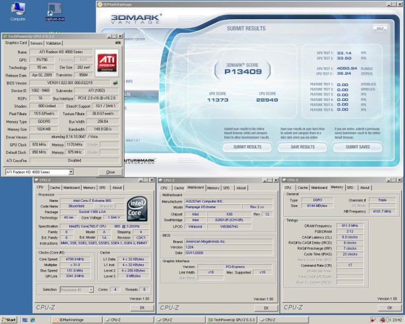
Task: Click the motherboard model 'Rampage II Extreme'
Action: pyautogui.click(x=213, y=207)
